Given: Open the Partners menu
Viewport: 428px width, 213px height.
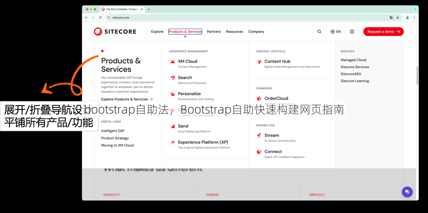Looking at the screenshot, I should coord(214,32).
